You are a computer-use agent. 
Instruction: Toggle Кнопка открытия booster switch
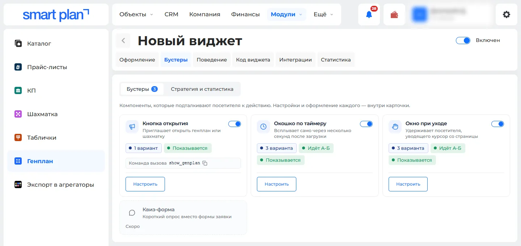[x=234, y=124]
